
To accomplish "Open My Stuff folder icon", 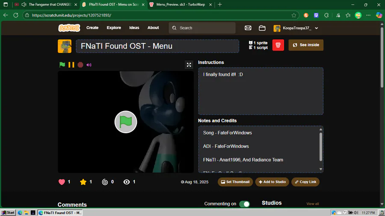I will [x=262, y=28].
